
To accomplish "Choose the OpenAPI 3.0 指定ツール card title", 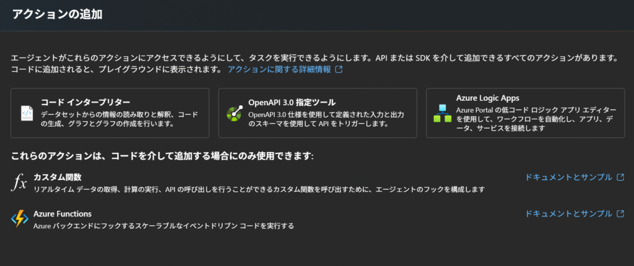I will (x=292, y=102).
